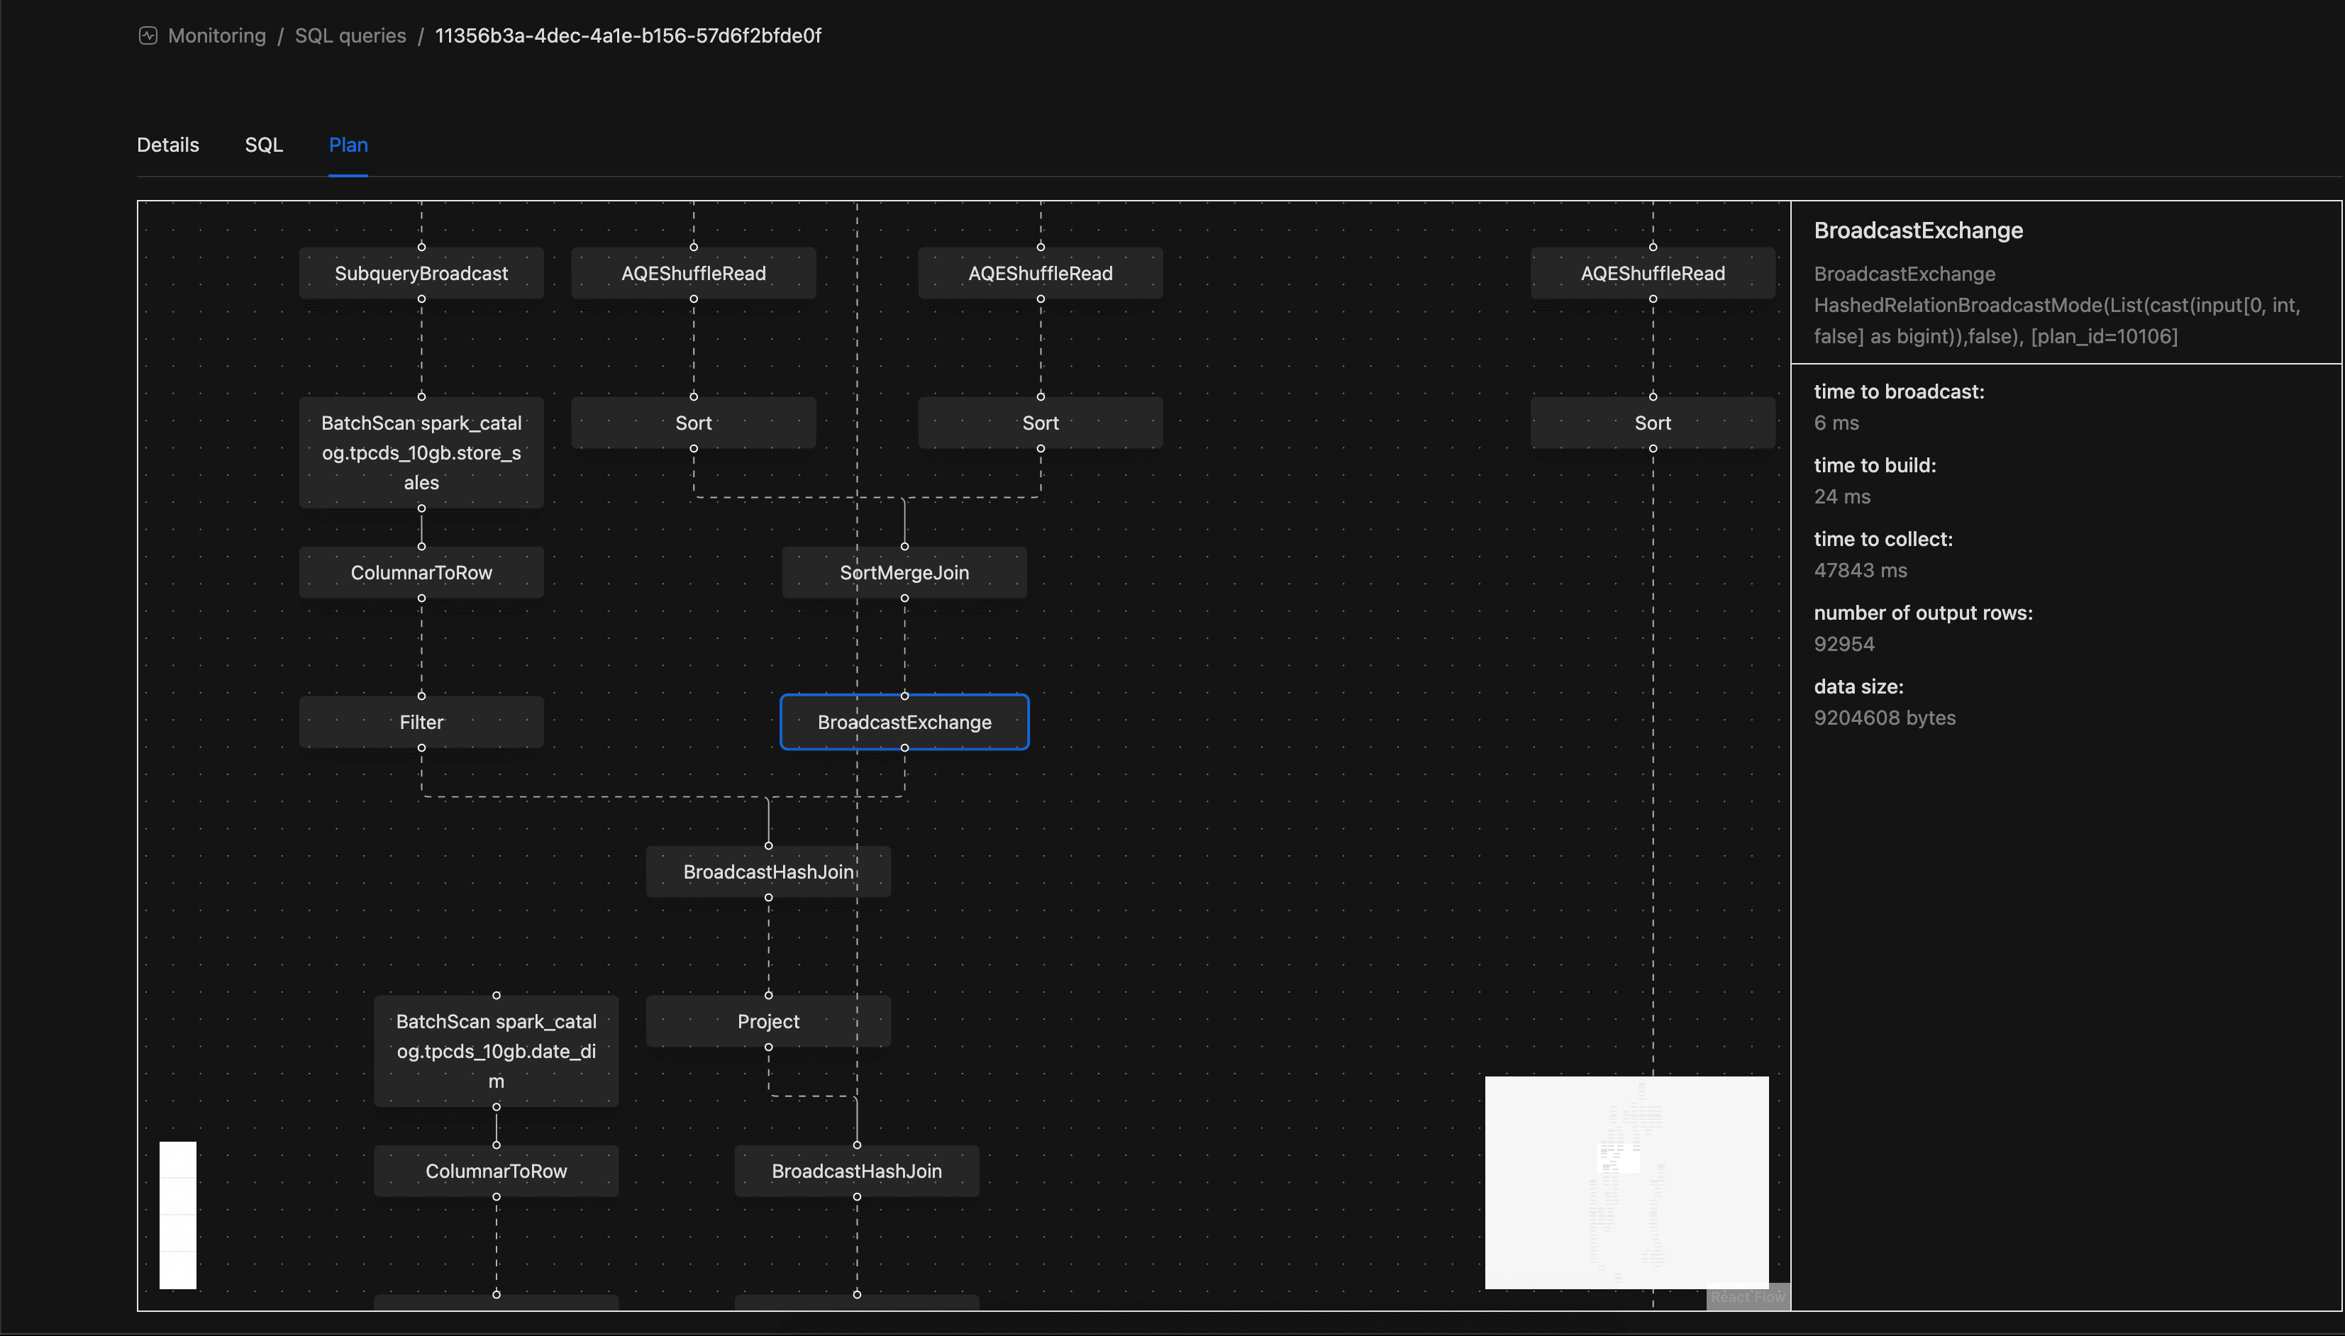Select the BatchScan store_sales node
The image size is (2345, 1336).
tap(421, 452)
